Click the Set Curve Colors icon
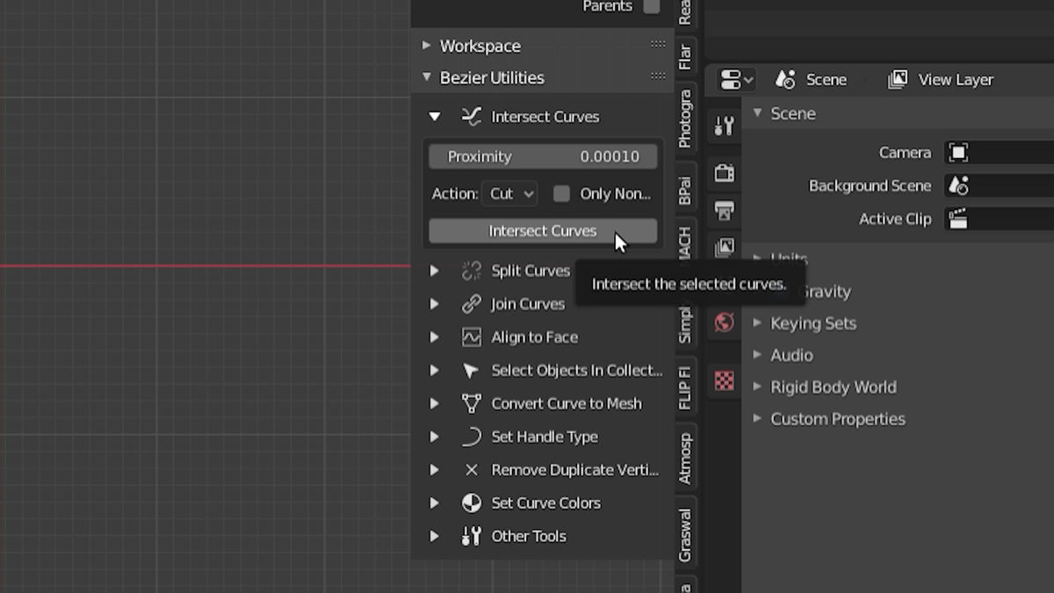Viewport: 1054px width, 593px height. coord(472,503)
